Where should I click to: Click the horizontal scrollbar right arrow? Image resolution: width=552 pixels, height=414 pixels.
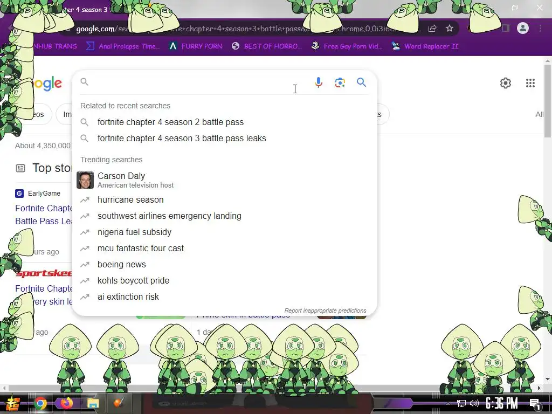click(539, 388)
